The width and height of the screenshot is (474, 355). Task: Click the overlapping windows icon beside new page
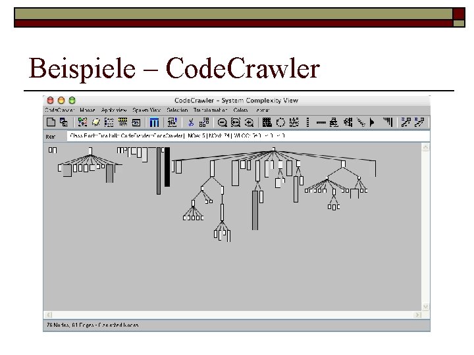click(x=64, y=122)
